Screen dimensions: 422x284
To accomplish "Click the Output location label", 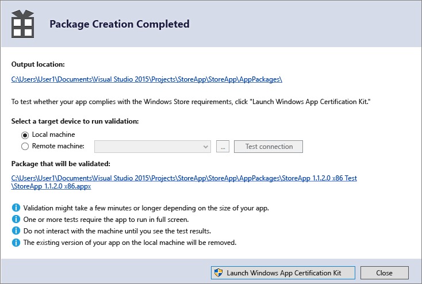I will (38, 64).
